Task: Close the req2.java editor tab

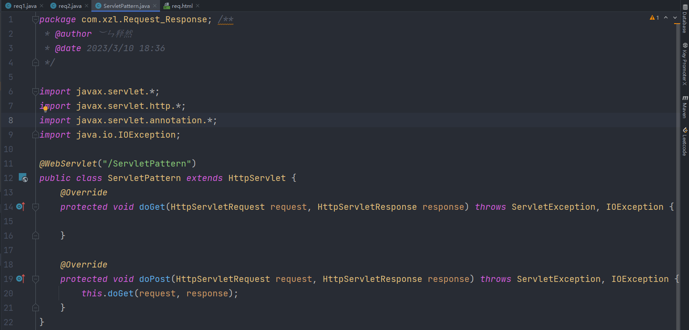Action: coord(87,6)
